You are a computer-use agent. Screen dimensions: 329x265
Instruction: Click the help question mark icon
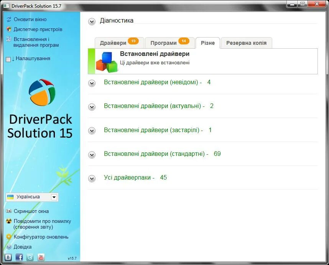(9, 247)
